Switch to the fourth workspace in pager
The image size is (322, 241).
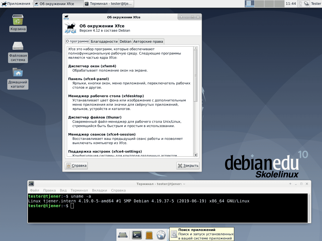tap(279, 4)
